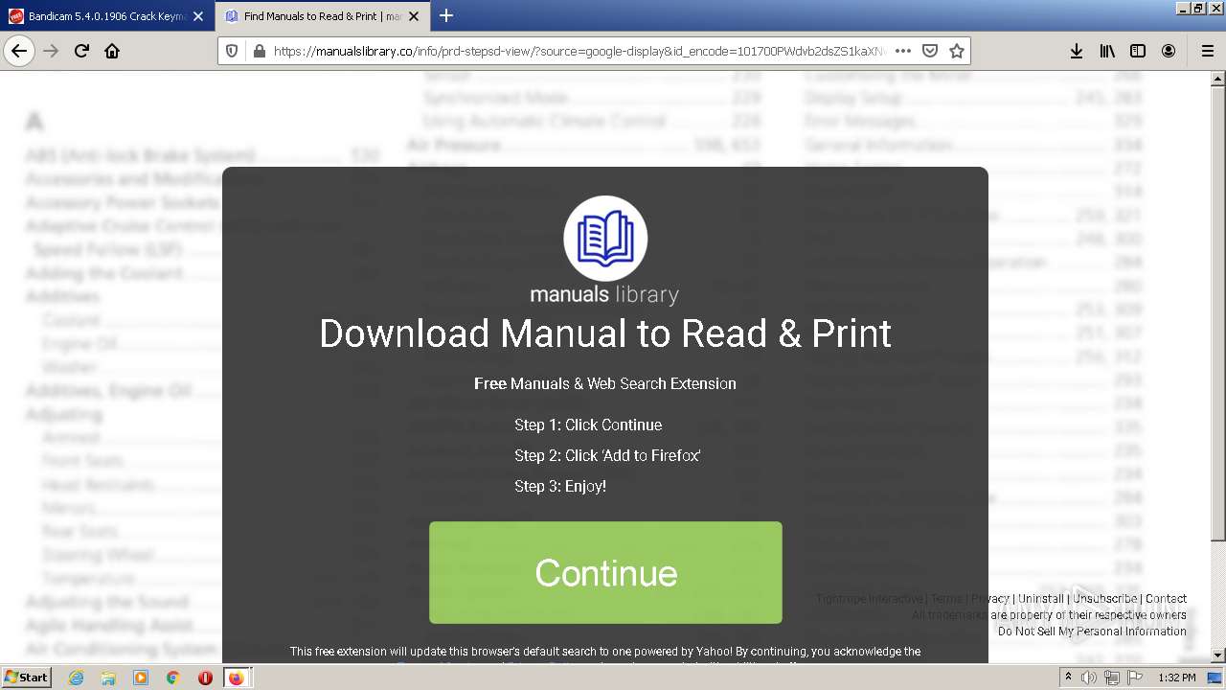Open a new browser tab
Viewport: 1226px width, 690px height.
pos(446,15)
